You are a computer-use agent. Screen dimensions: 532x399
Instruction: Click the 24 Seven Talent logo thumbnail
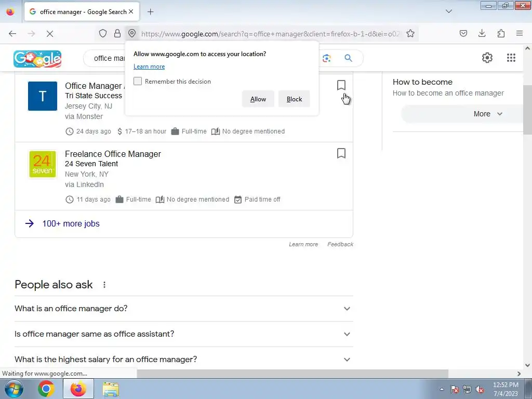tap(43, 164)
